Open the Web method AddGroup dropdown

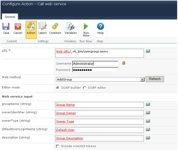point(100,79)
